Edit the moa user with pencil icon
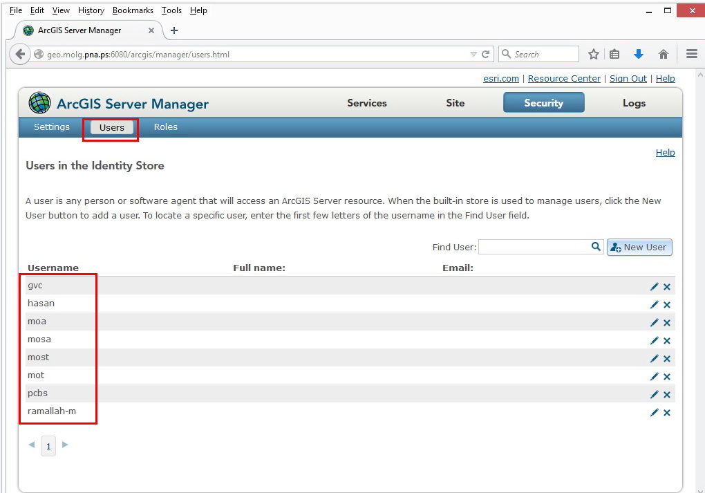 [654, 322]
